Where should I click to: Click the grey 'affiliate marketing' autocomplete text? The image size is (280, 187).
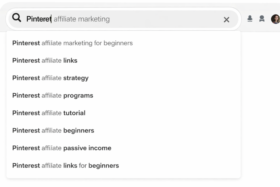tap(82, 19)
